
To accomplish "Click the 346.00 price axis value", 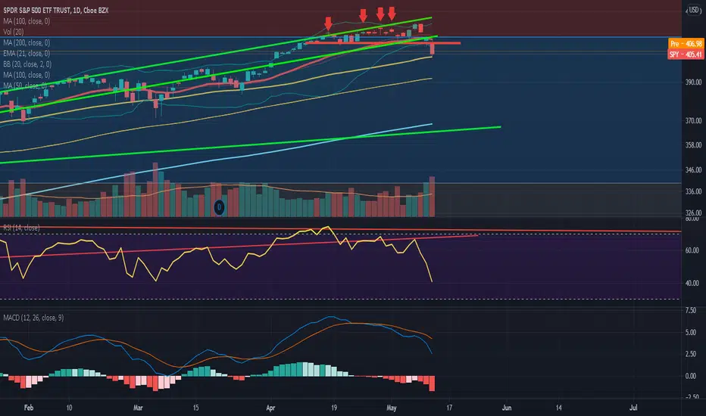I will pos(693,170).
